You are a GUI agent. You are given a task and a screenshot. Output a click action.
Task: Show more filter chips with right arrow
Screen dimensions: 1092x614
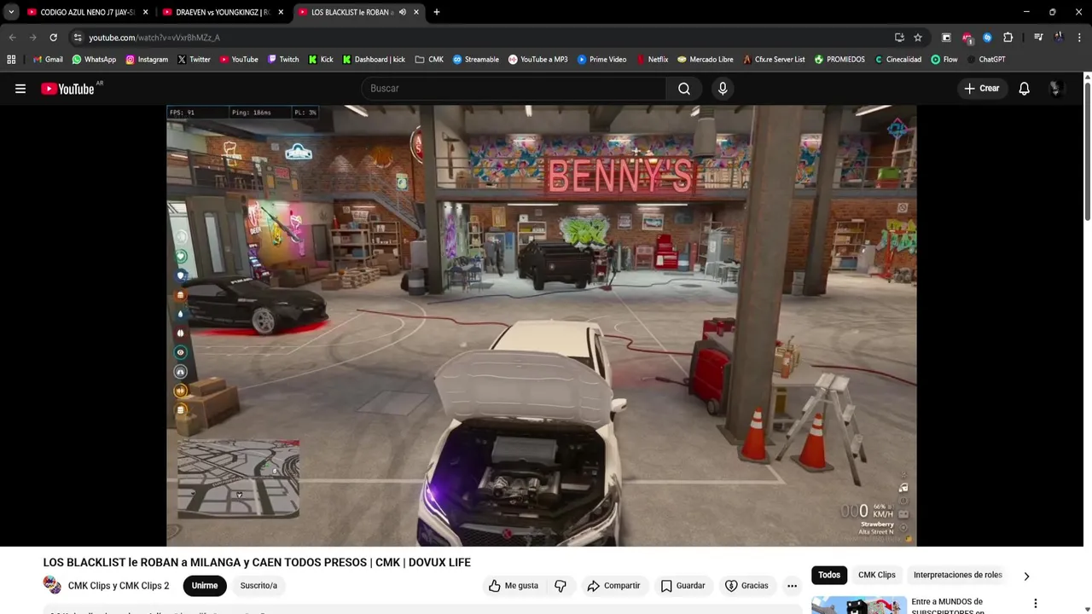tap(1026, 576)
